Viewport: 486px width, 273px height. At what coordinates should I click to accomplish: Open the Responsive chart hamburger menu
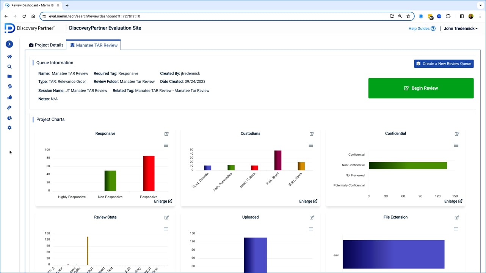point(166,145)
